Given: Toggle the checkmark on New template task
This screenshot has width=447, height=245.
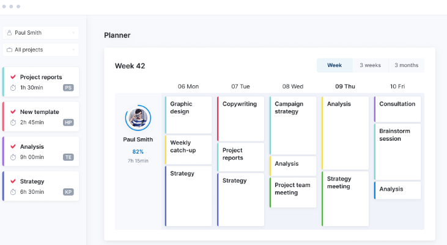Looking at the screenshot, I should point(13,112).
